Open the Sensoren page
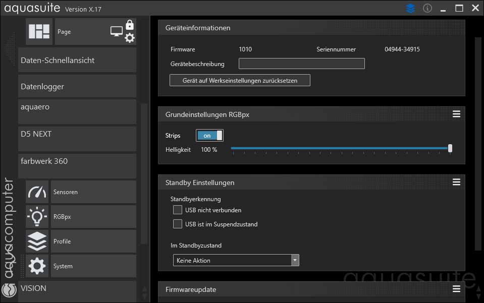 pyautogui.click(x=93, y=192)
